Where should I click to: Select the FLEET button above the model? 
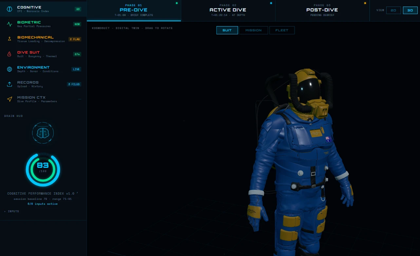coord(282,30)
